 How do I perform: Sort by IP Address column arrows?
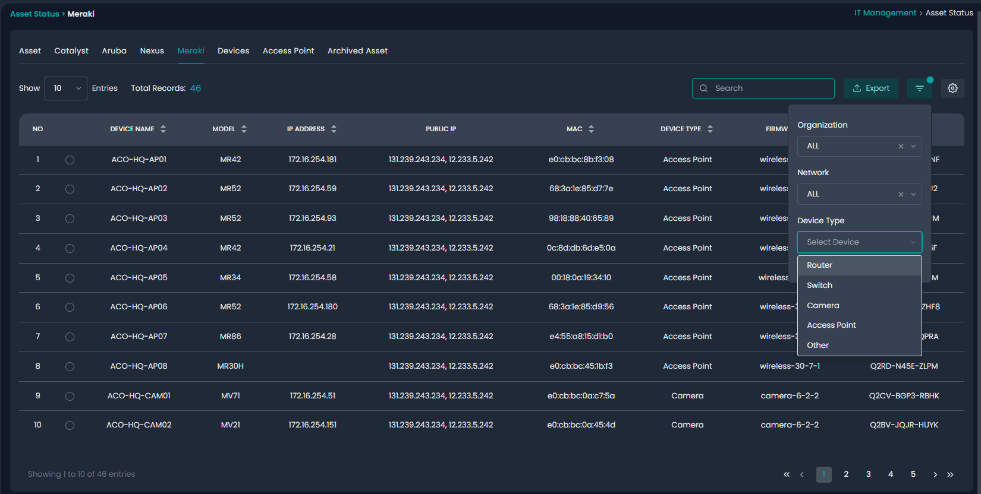coord(334,129)
